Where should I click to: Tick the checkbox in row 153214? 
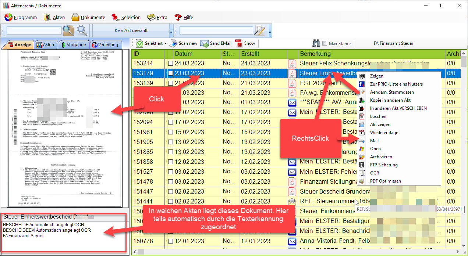(x=170, y=64)
